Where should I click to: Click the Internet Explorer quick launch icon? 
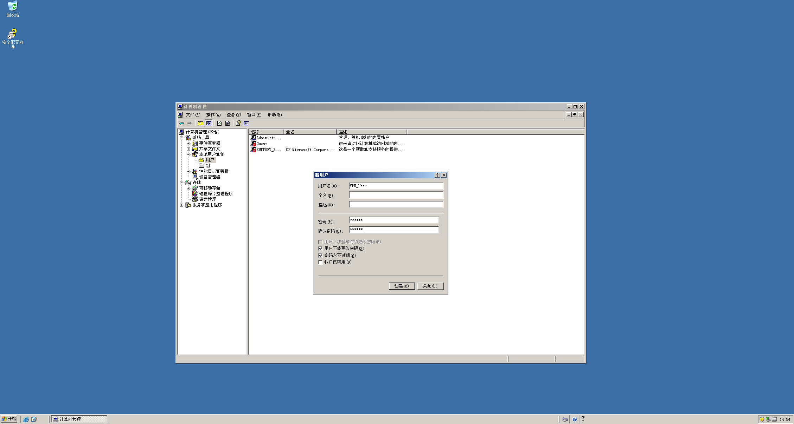tap(26, 419)
